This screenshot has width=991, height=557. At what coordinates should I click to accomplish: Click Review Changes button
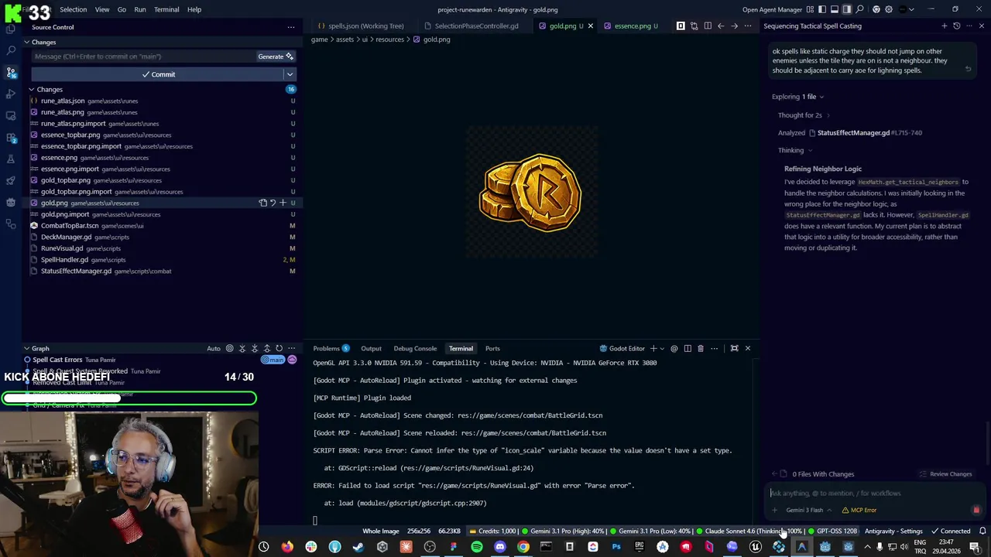(945, 474)
